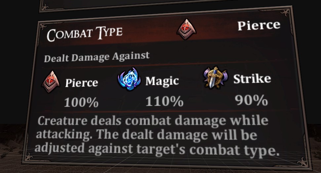Click the partially visible panel above the tooltip
The image size is (321, 173).
[139, 5]
